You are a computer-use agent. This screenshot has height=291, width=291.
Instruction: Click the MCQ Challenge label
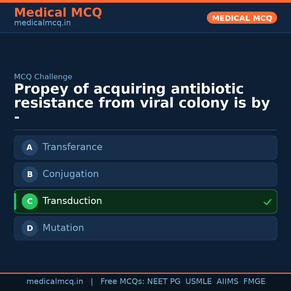tap(43, 77)
